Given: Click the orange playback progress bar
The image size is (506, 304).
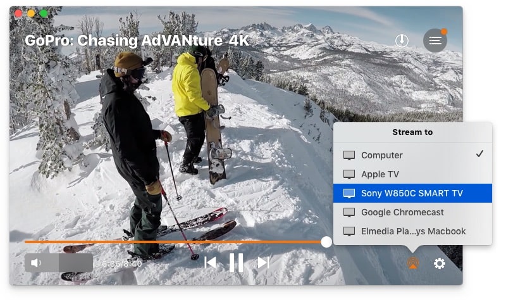Looking at the screenshot, I should point(173,242).
